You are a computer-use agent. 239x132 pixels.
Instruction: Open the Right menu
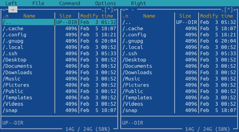pos(138,3)
